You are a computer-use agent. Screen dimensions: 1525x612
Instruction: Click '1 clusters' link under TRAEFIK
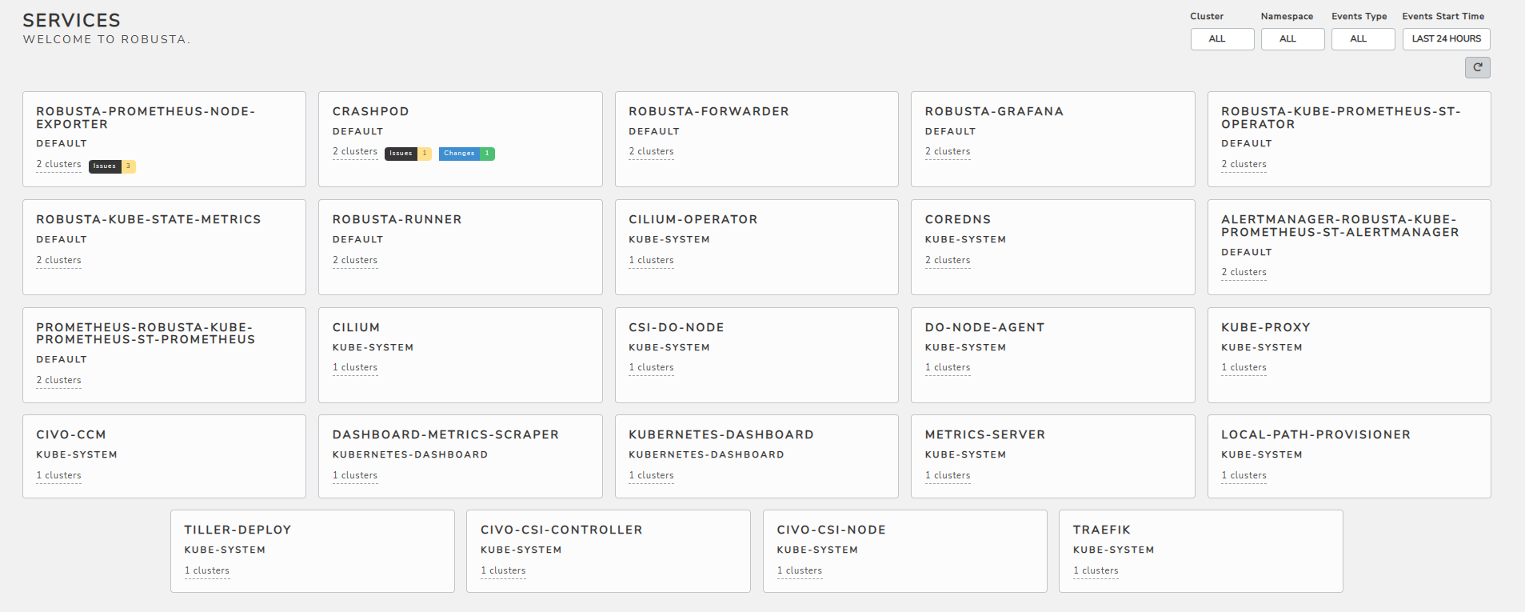click(x=1096, y=570)
